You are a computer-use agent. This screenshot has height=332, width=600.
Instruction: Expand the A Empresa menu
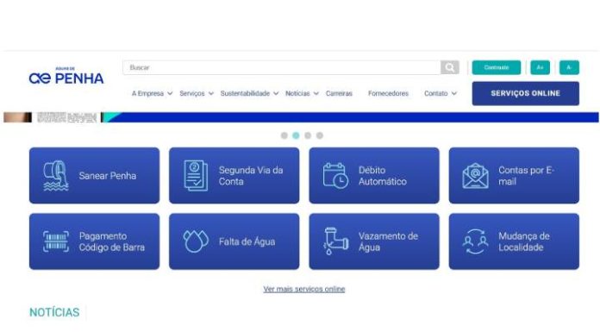pyautogui.click(x=152, y=93)
